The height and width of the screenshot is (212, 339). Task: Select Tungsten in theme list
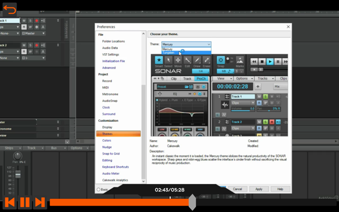(x=186, y=53)
